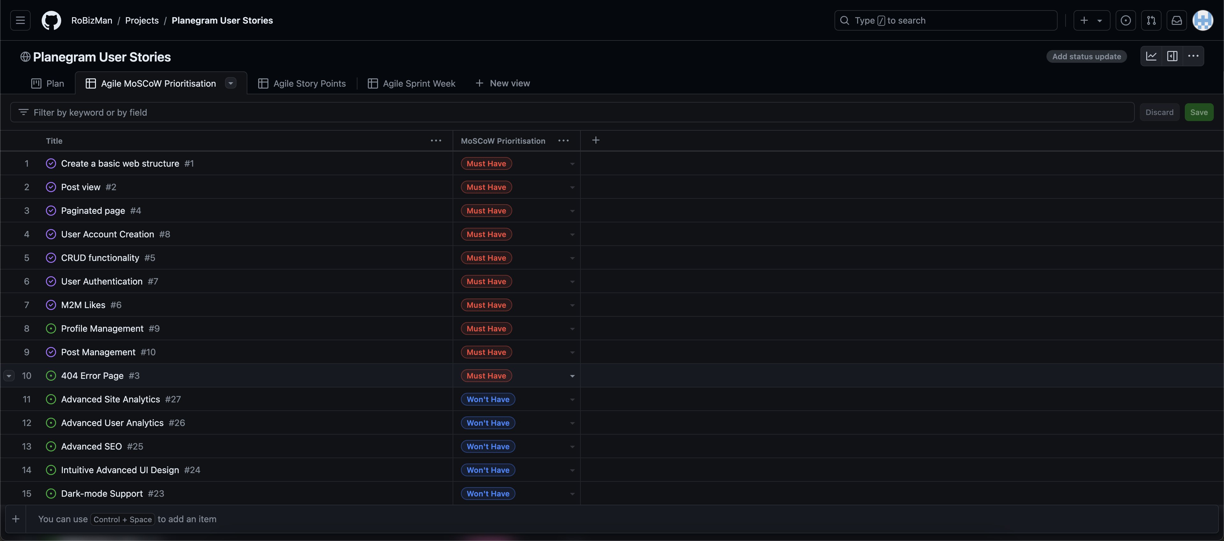Click the filter by keyword field

click(570, 112)
